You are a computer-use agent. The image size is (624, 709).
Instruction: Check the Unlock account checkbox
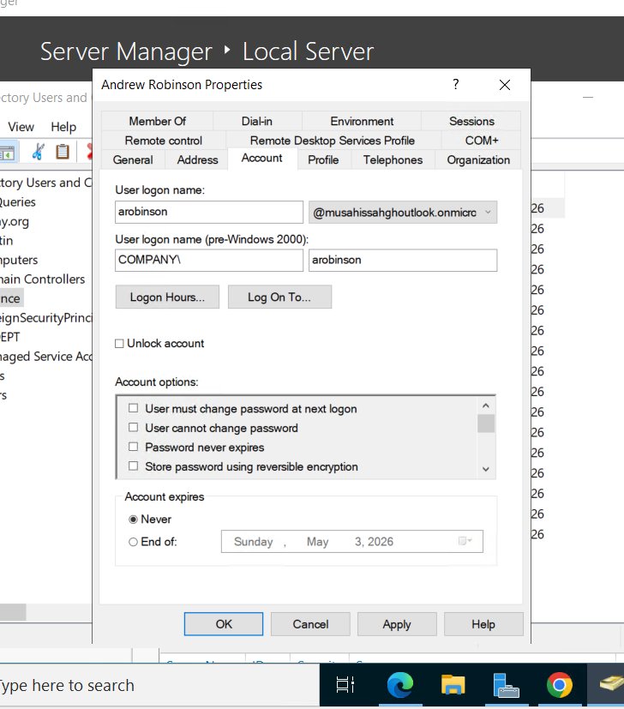pyautogui.click(x=120, y=344)
